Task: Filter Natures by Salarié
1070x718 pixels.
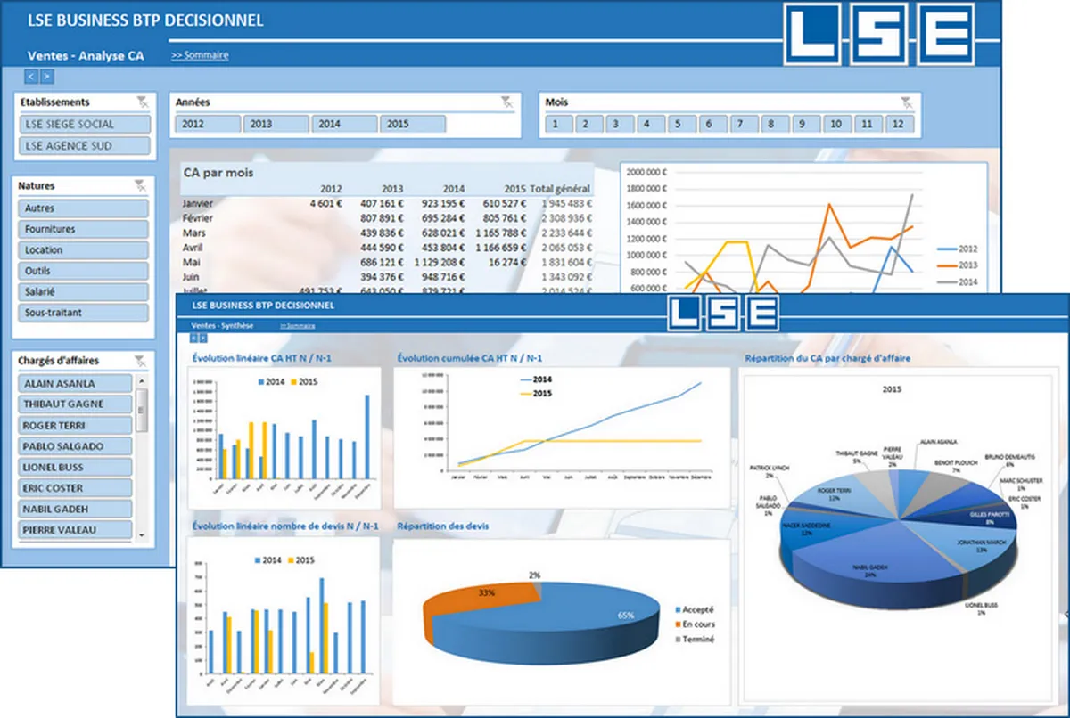Action: tap(82, 292)
